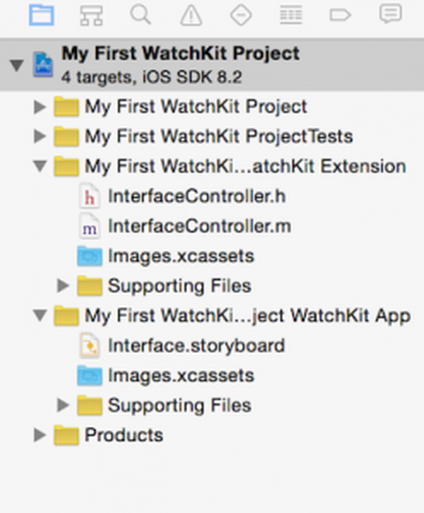Screen dimensions: 424x513
Task: Show the Debug navigator lines icon
Action: point(291,16)
